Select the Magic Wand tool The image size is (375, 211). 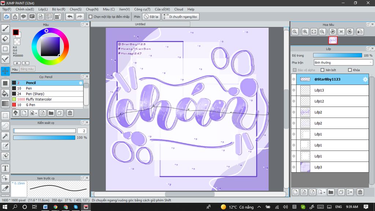(x=5, y=136)
